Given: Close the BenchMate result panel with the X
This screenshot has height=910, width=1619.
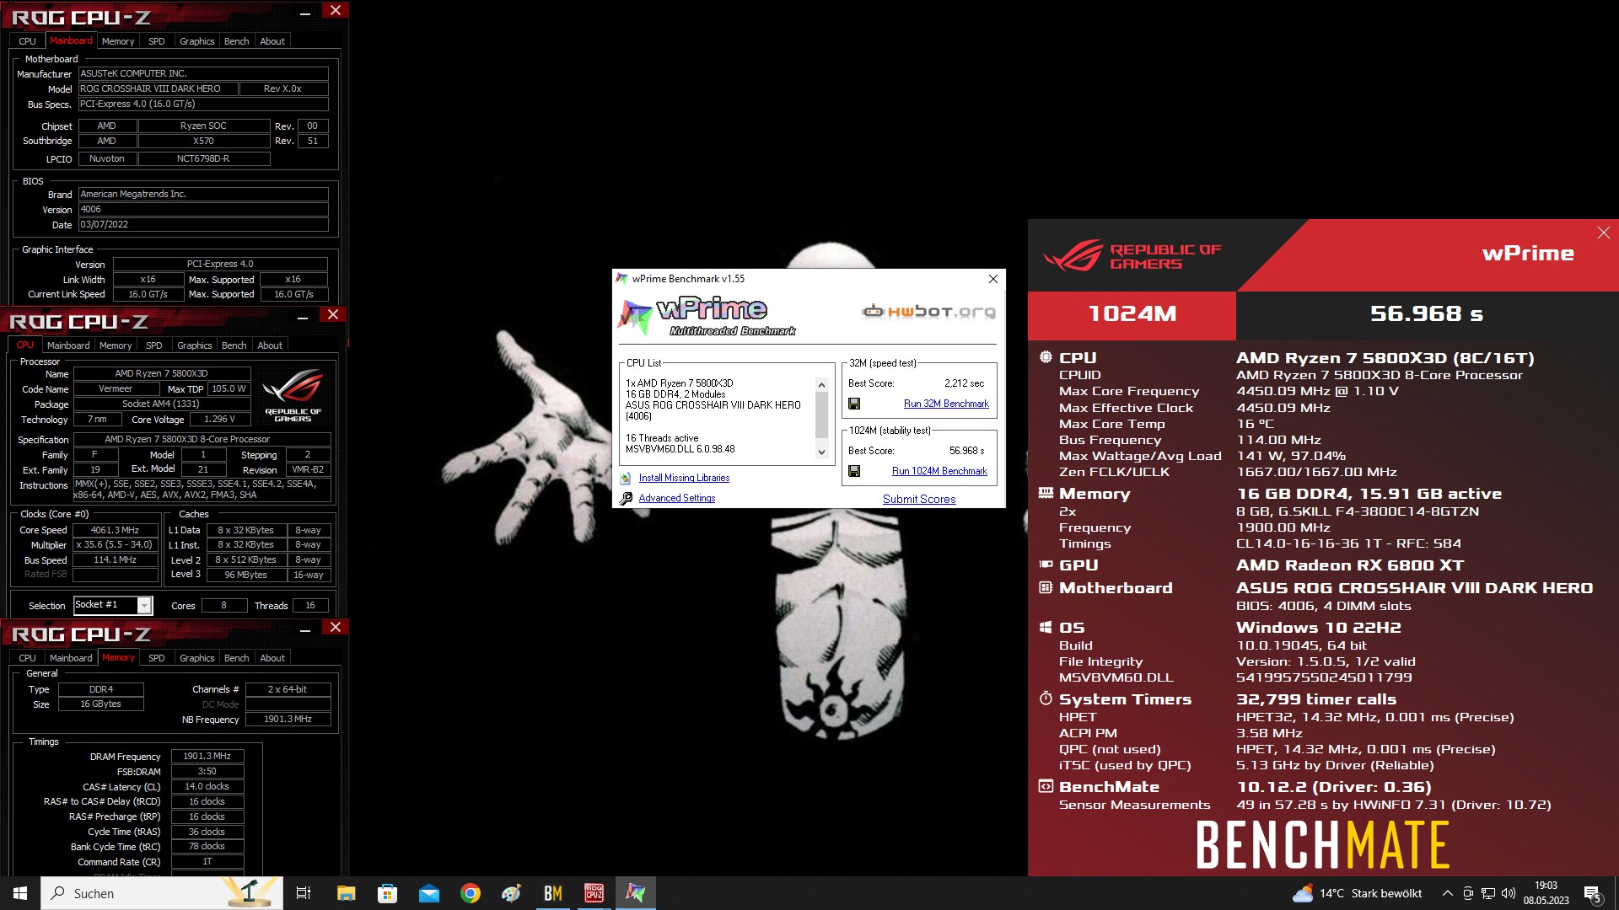Looking at the screenshot, I should point(1603,233).
